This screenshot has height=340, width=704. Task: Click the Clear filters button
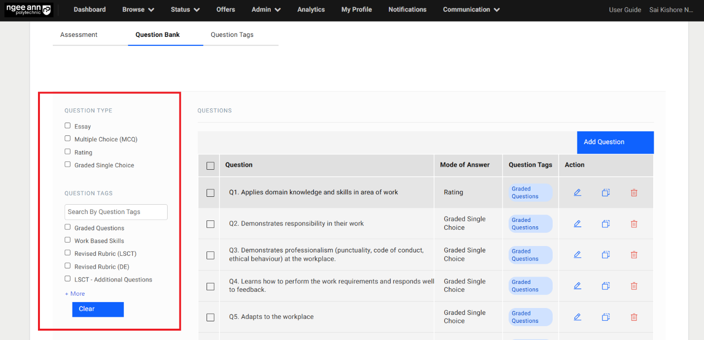click(x=98, y=309)
